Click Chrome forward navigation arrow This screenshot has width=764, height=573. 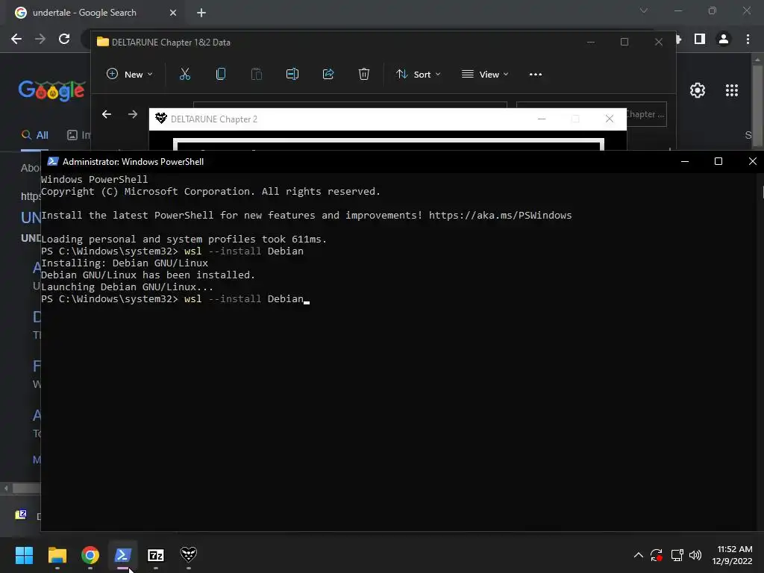point(40,39)
